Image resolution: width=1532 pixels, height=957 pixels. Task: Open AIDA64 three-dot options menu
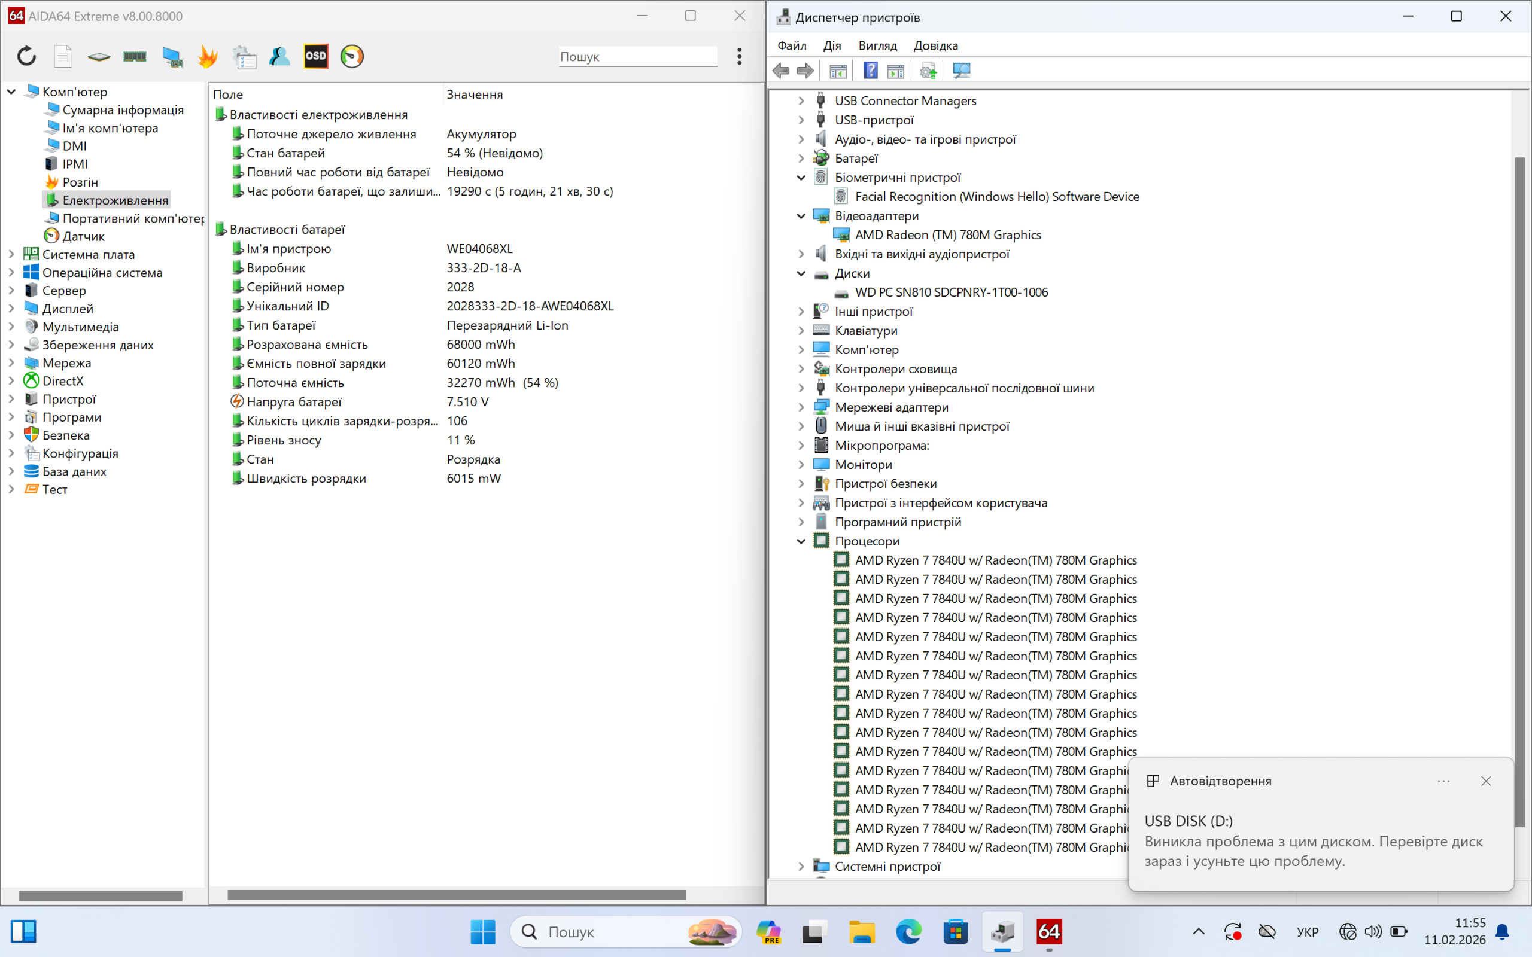coord(739,56)
